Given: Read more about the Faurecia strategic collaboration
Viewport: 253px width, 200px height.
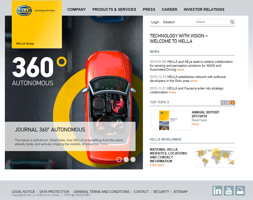Looking at the screenshot, I should point(172,92).
